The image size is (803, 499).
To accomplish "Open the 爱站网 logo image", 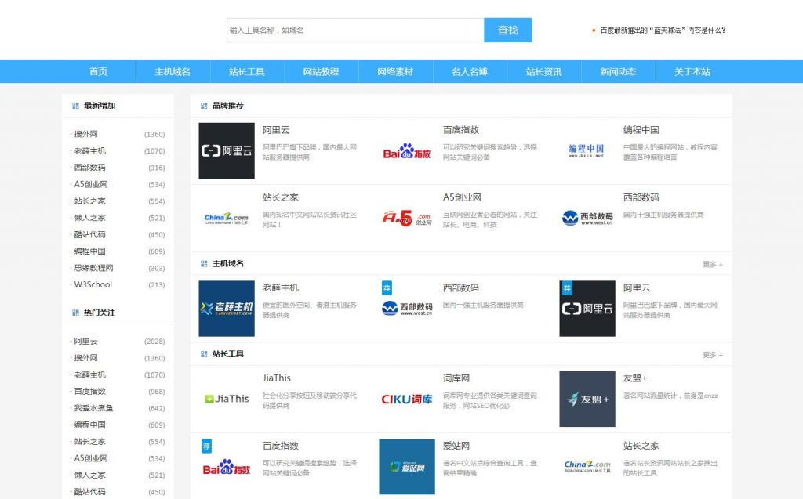I will 407,467.
